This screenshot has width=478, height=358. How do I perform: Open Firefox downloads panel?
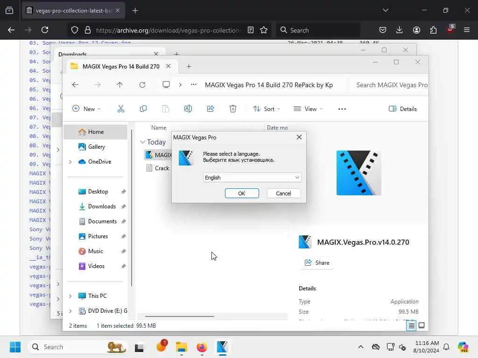click(400, 30)
